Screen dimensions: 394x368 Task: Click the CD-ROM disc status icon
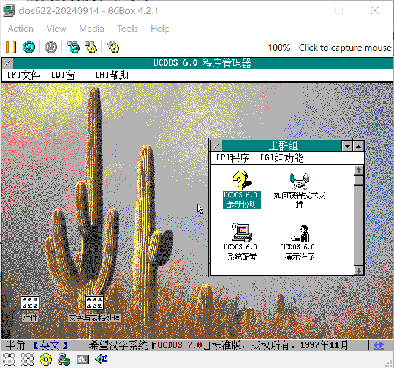[x=46, y=359]
